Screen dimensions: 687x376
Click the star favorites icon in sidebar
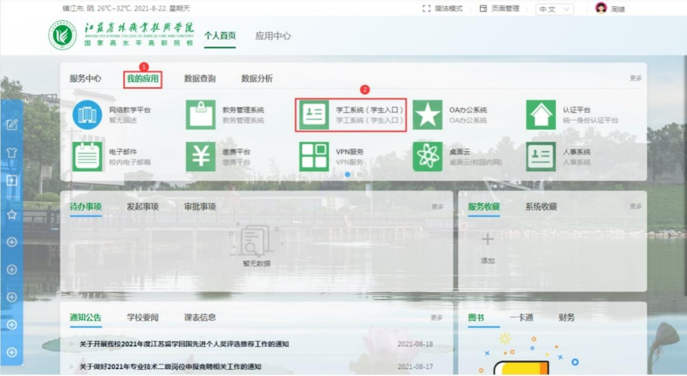pos(12,215)
